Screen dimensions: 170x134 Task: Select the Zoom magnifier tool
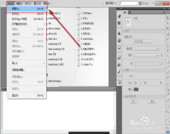coord(168,111)
